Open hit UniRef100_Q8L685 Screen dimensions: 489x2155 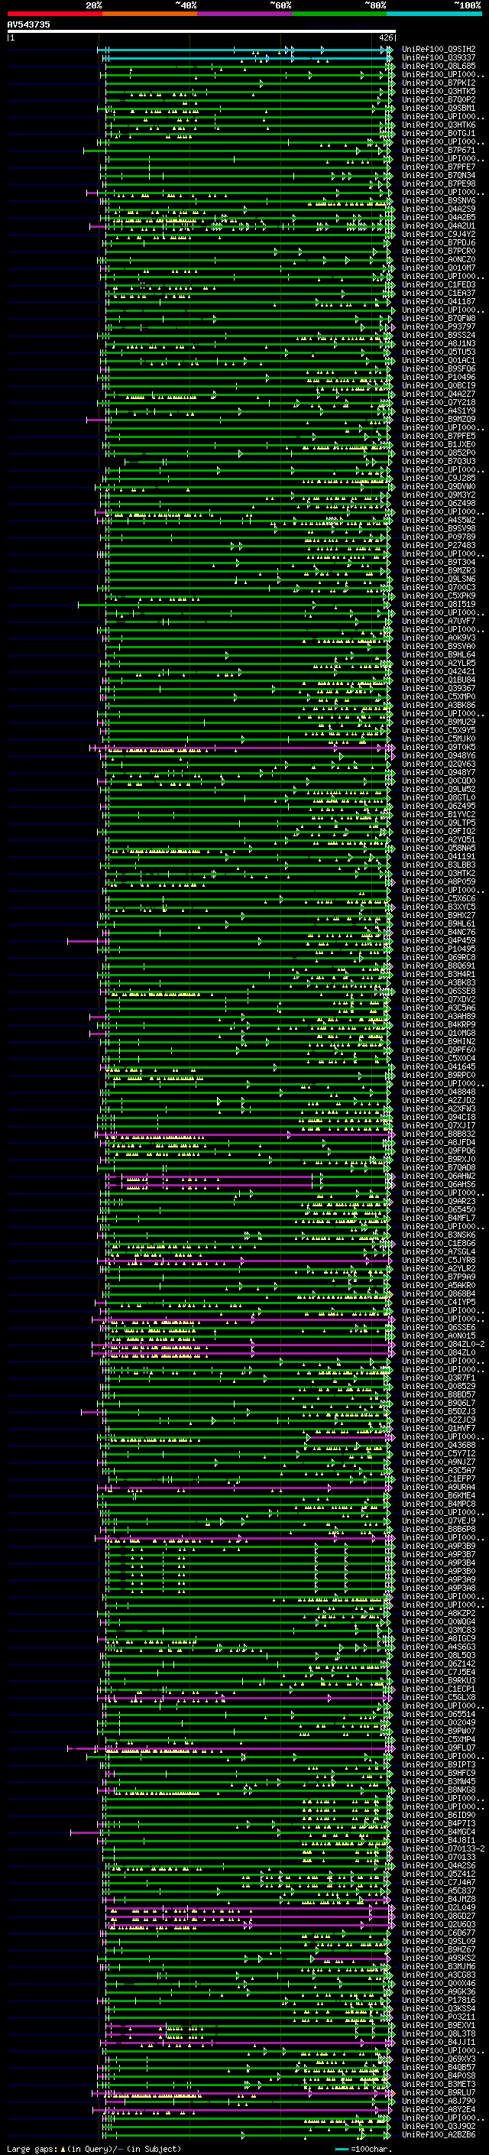439,66
